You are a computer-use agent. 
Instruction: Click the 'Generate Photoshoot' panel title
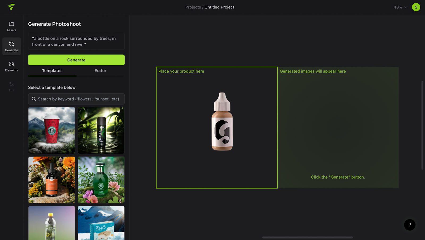pyautogui.click(x=54, y=24)
